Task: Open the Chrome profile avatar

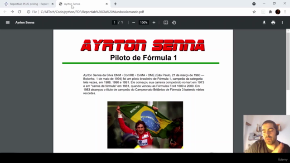Action: (x=278, y=12)
